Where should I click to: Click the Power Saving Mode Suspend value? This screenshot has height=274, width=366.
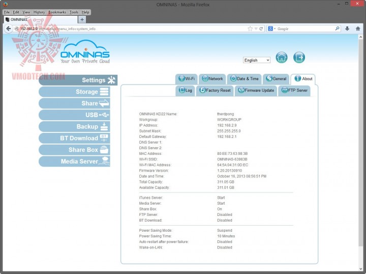[x=225, y=231]
